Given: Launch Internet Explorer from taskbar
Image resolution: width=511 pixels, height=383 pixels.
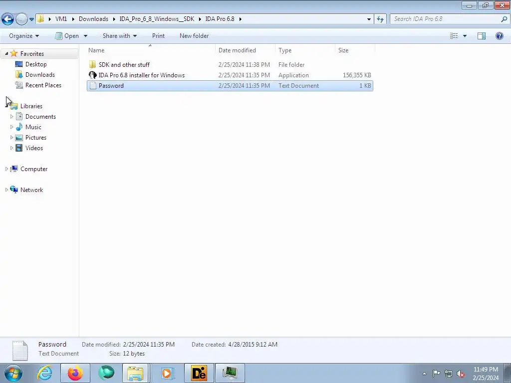Looking at the screenshot, I should [44, 373].
